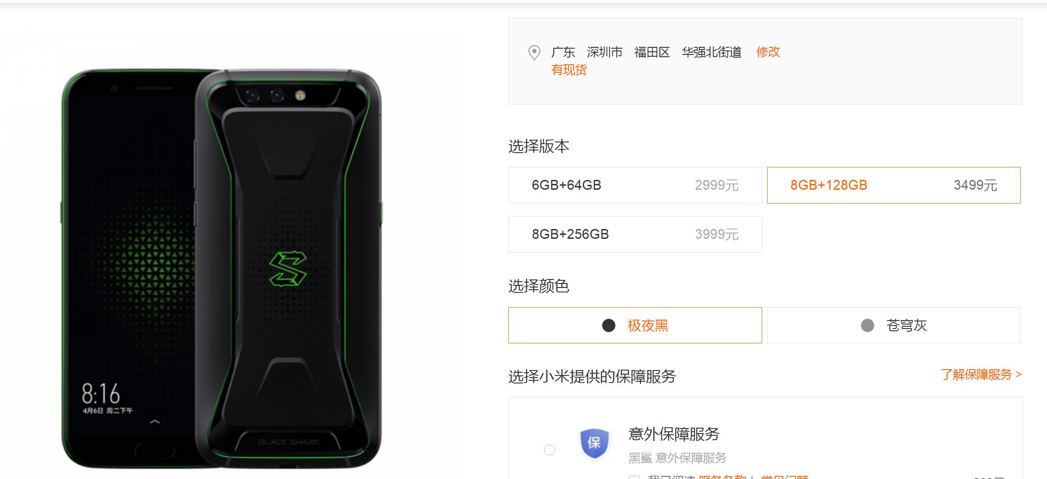Click the location pin icon

534,53
